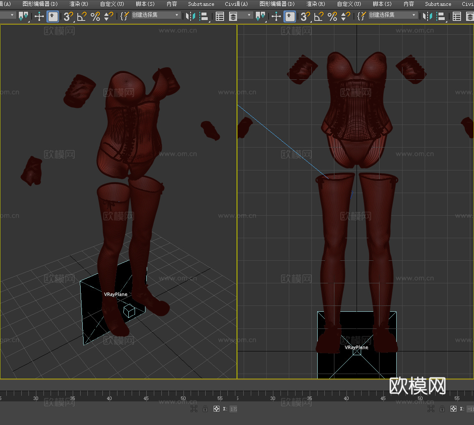The height and width of the screenshot is (425, 474).
Task: Toggle Absolute/Offset transform mode in left status bar
Action: 217,409
